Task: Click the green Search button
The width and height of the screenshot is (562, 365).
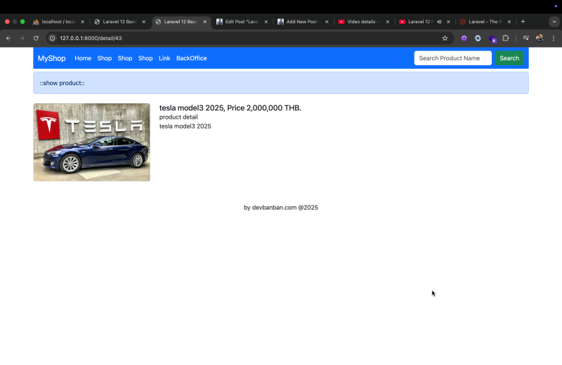Action: (509, 58)
